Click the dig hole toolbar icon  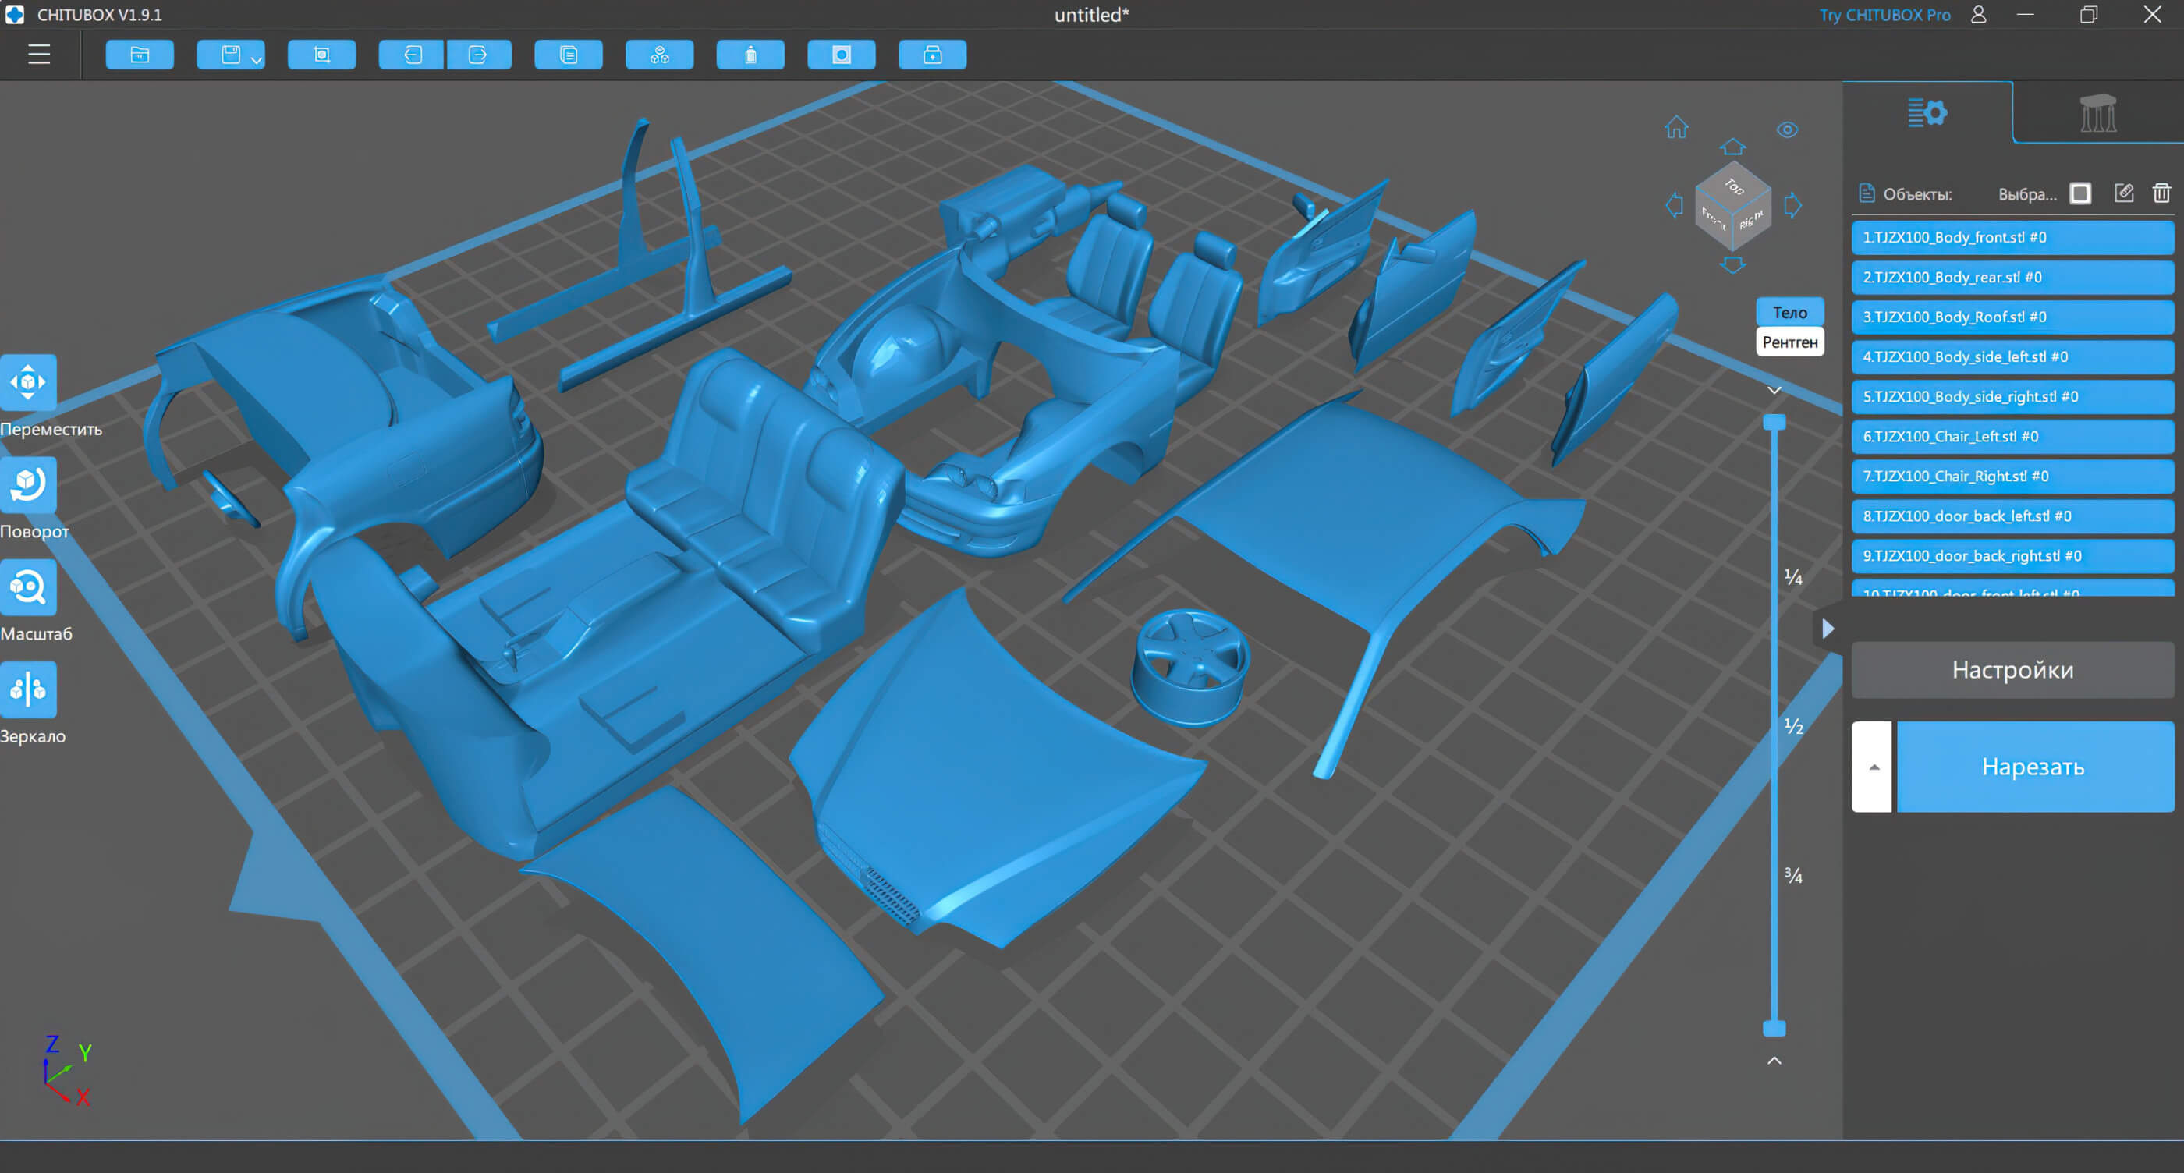(841, 55)
